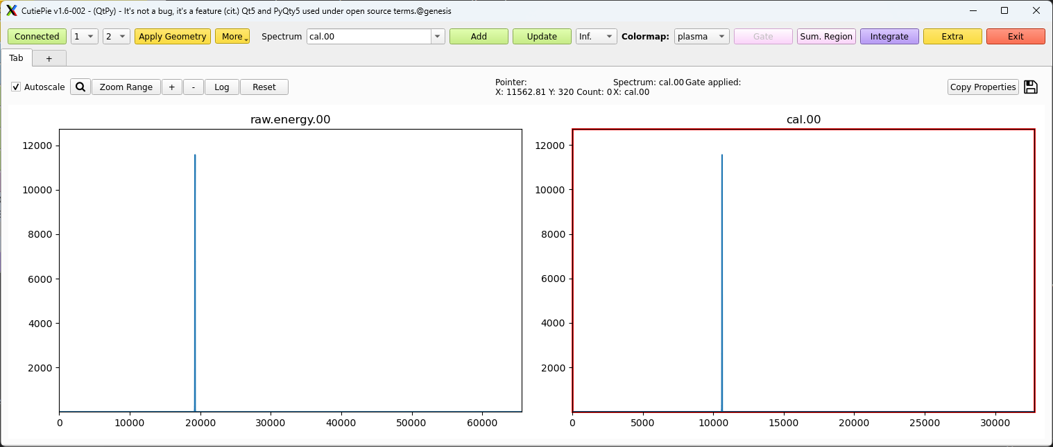Click the Reset button
The image size is (1053, 447).
264,87
